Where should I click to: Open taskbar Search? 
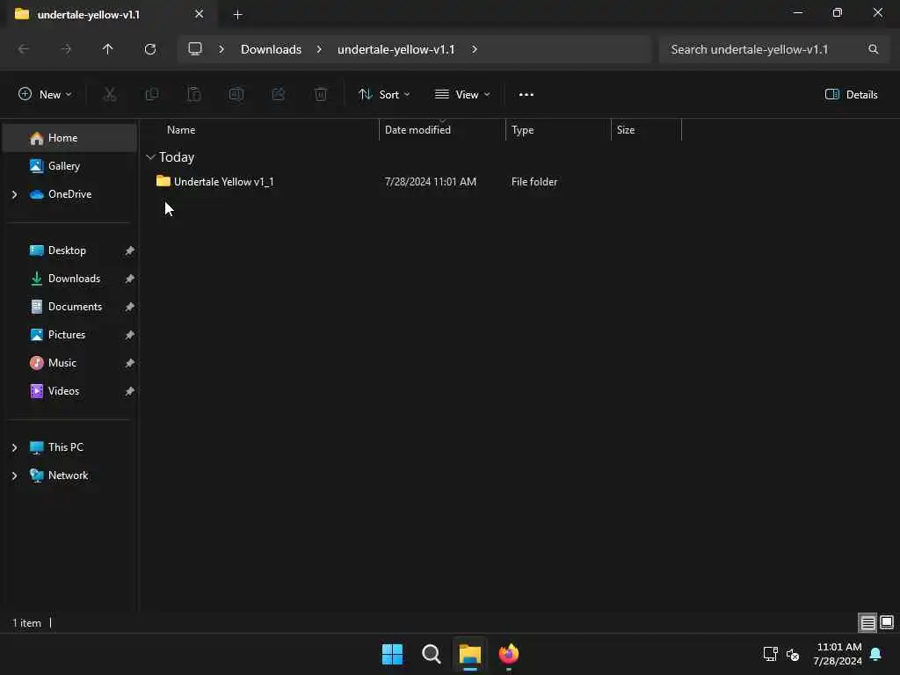(431, 654)
